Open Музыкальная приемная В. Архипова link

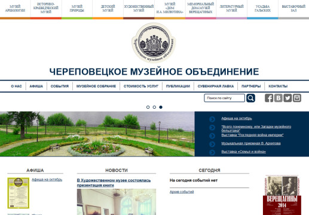pos(251,143)
